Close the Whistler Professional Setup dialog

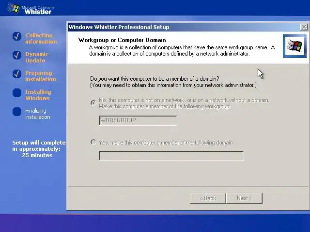[x=304, y=27]
